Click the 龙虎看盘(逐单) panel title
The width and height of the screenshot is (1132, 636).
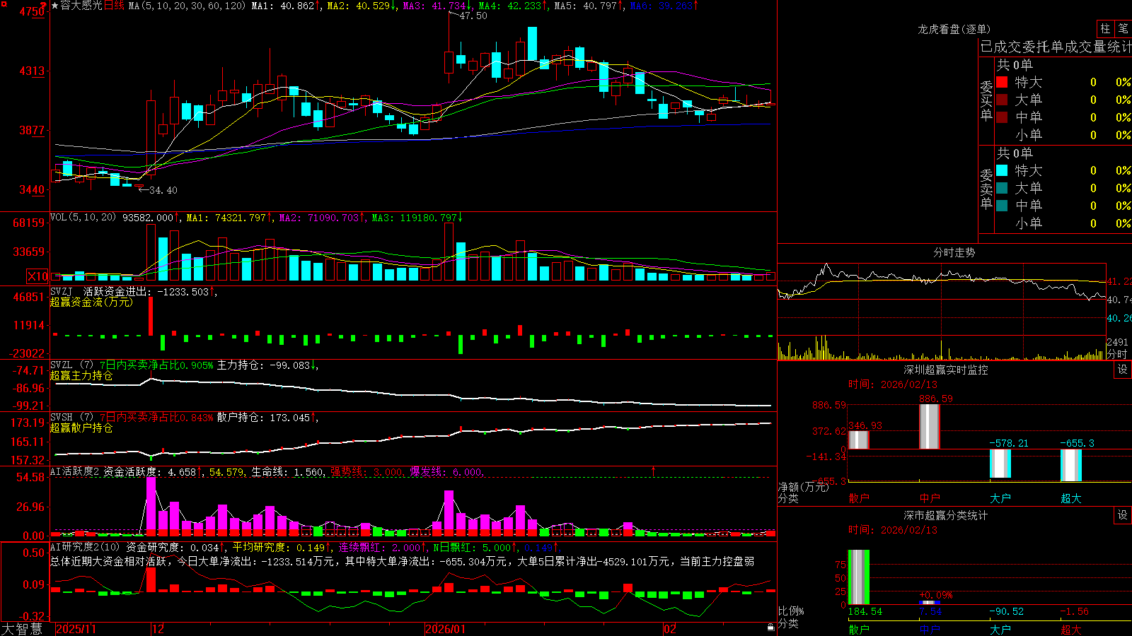tap(954, 29)
